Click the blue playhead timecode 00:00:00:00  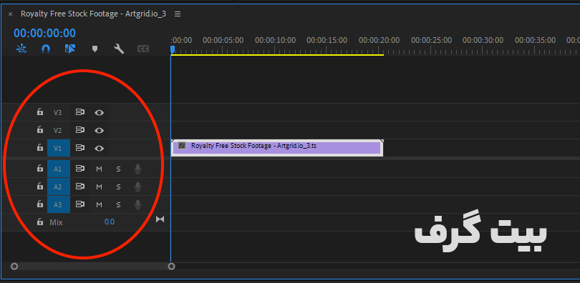pyautogui.click(x=45, y=33)
